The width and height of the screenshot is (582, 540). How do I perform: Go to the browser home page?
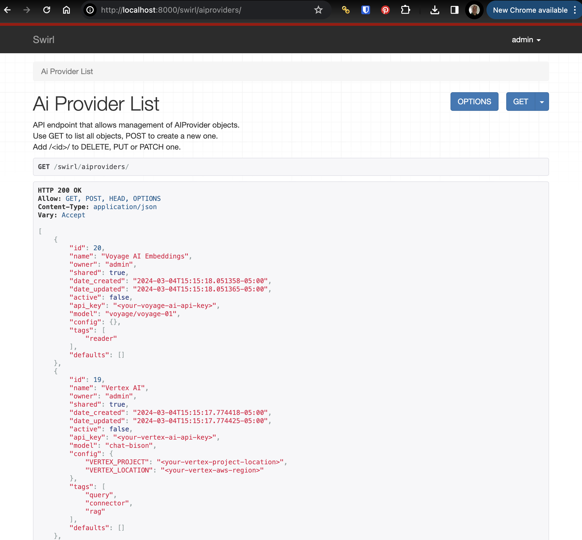(66, 10)
